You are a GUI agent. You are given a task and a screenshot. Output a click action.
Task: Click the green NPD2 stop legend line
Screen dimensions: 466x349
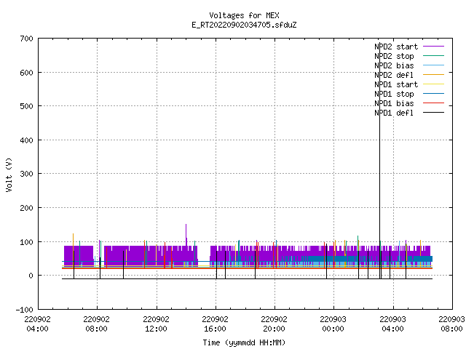(x=433, y=55)
